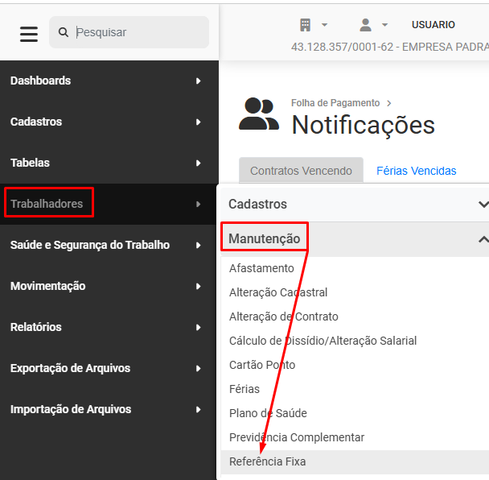The height and width of the screenshot is (480, 489).
Task: Open Afastamento from Manutenção list
Action: tap(261, 268)
